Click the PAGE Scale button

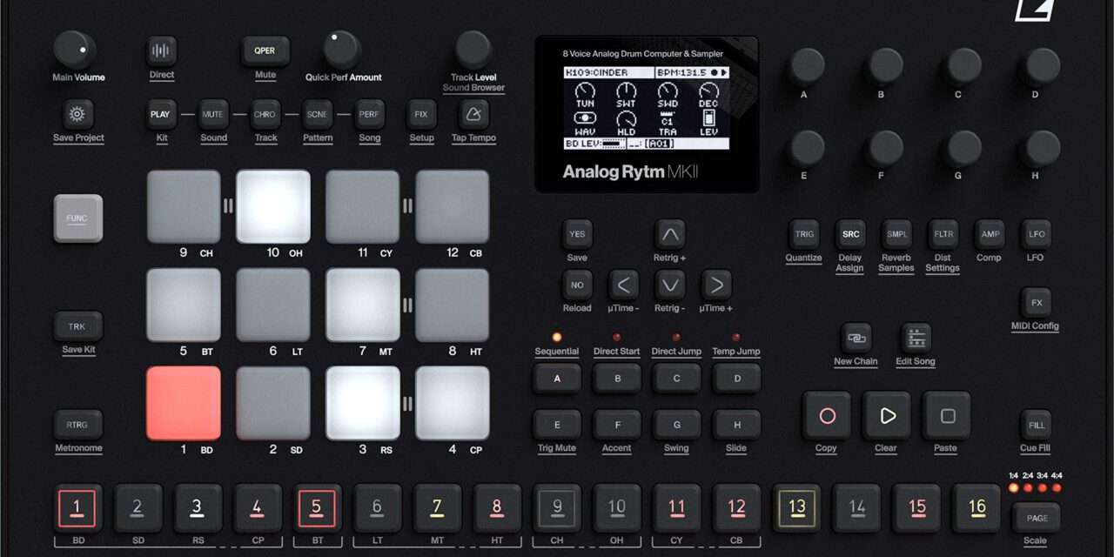click(x=1036, y=518)
